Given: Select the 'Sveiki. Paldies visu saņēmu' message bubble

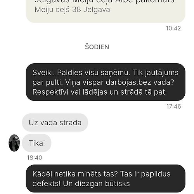Looking at the screenshot, I should [x=106, y=82].
